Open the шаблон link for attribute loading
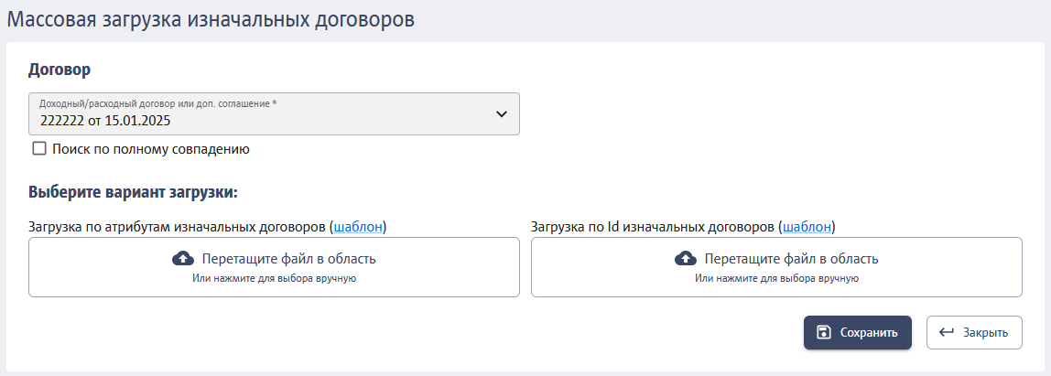1051x376 pixels. pos(358,227)
